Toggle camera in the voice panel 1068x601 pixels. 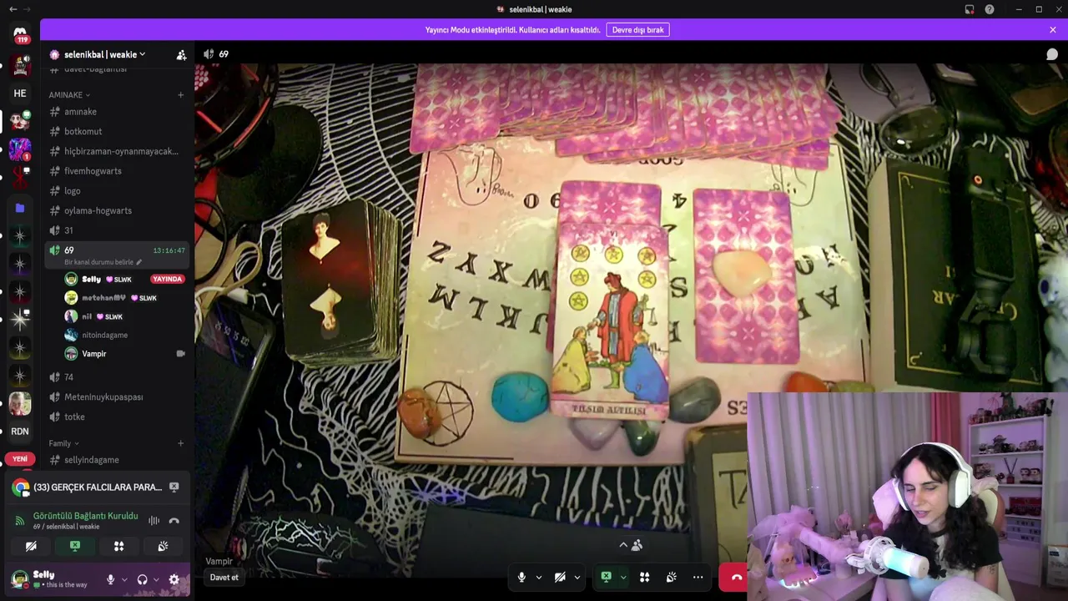pos(31,546)
